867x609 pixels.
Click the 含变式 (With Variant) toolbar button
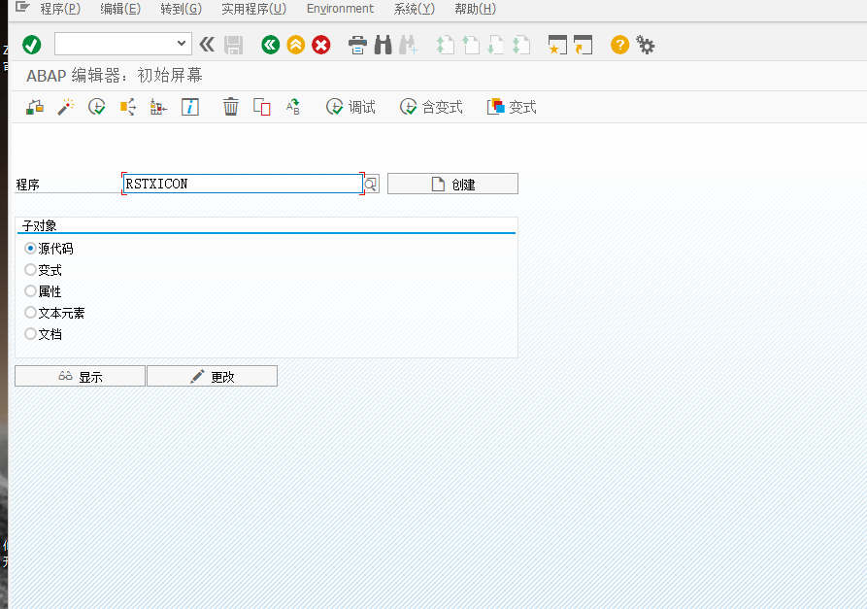click(x=431, y=107)
